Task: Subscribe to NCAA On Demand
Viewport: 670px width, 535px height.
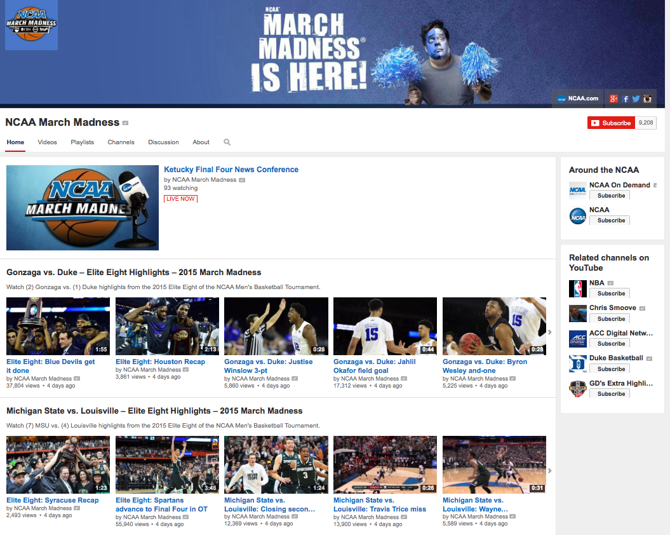Action: pos(610,196)
